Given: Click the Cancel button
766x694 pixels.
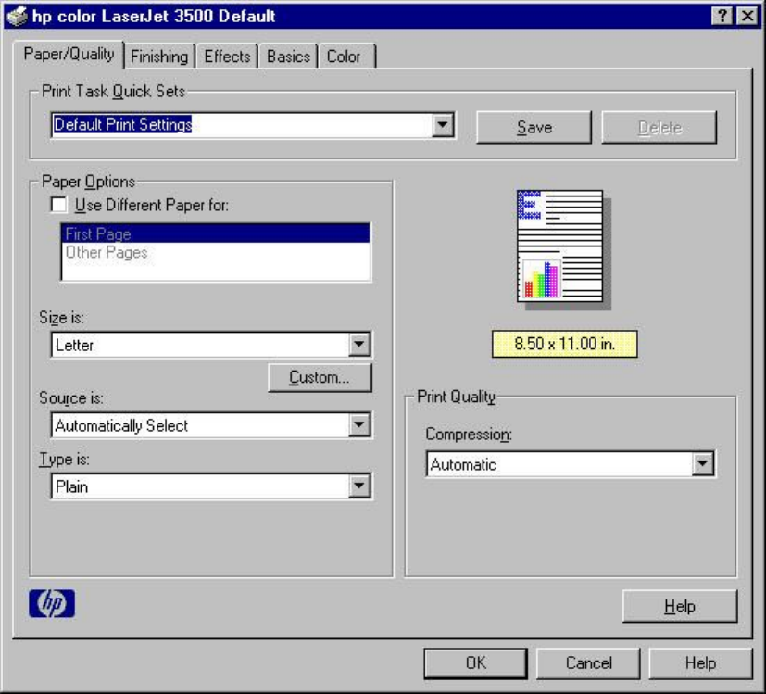Looking at the screenshot, I should coord(589,663).
